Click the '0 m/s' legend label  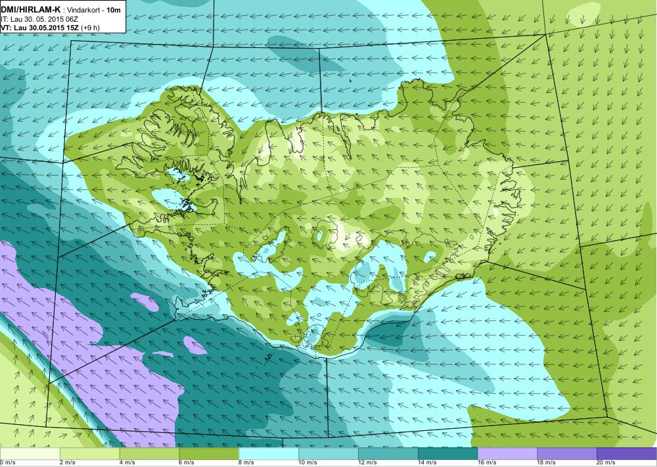click(8, 462)
